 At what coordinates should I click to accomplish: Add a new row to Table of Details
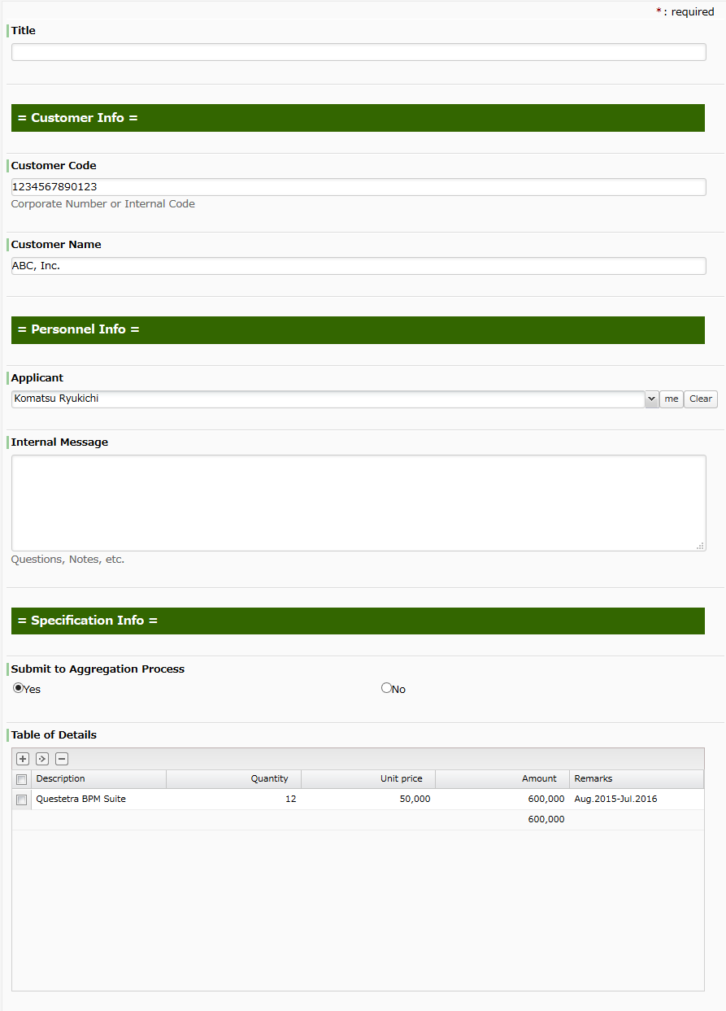(22, 758)
